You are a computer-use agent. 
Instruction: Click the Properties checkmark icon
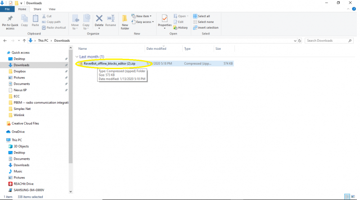[165, 18]
